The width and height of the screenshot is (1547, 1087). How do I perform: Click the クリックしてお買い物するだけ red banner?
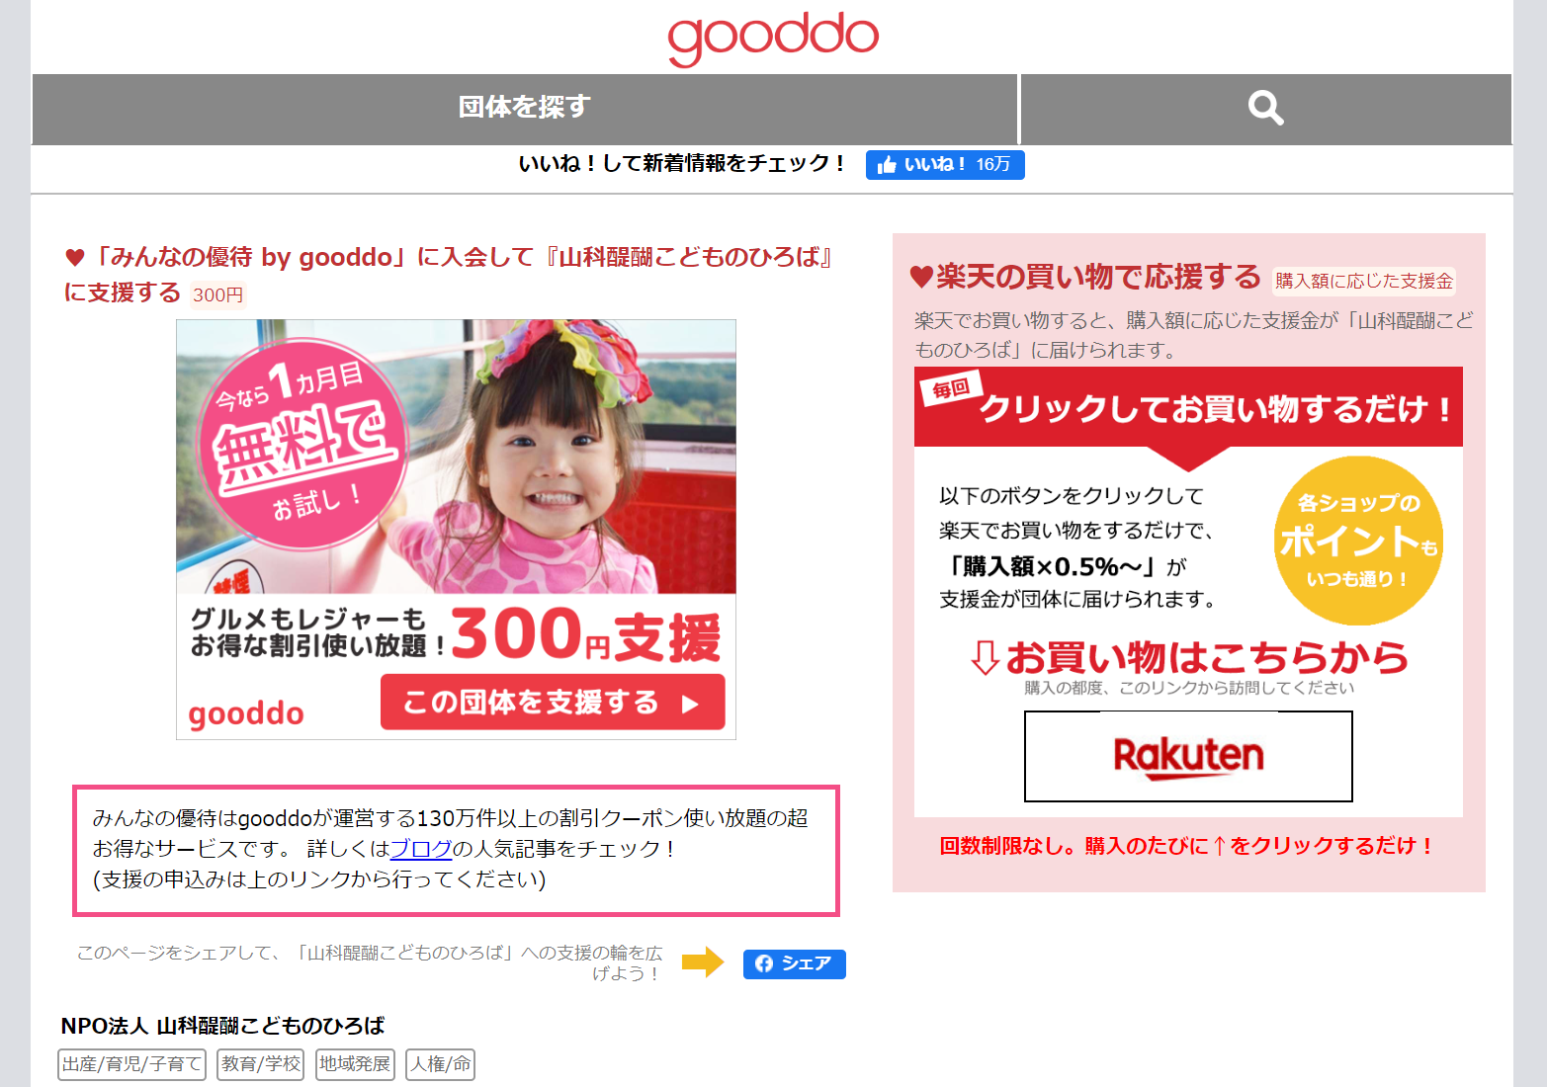[1188, 406]
